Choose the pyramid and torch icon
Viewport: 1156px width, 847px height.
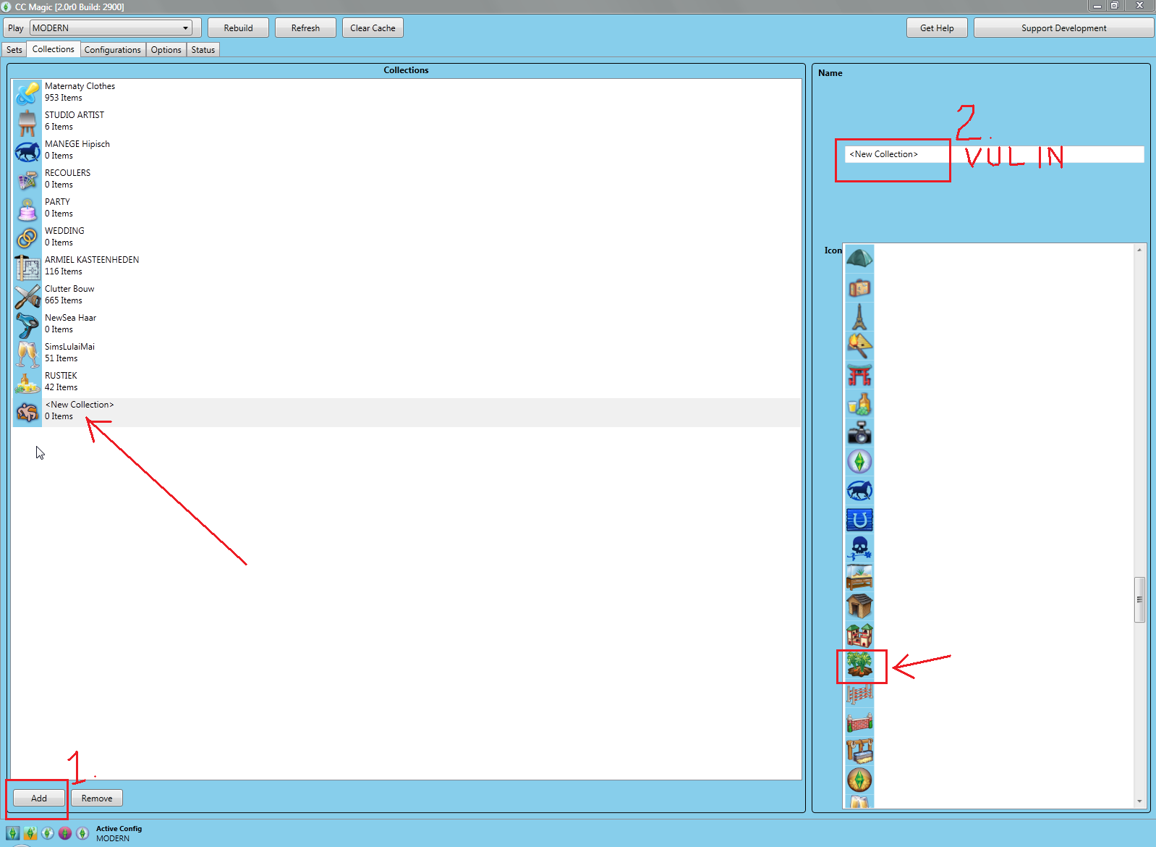pyautogui.click(x=859, y=345)
